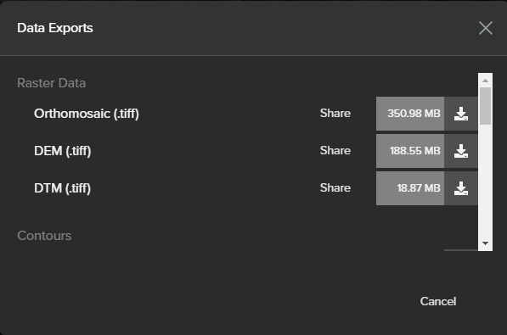The image size is (507, 335).
Task: Share the DEM export
Action: click(x=335, y=151)
